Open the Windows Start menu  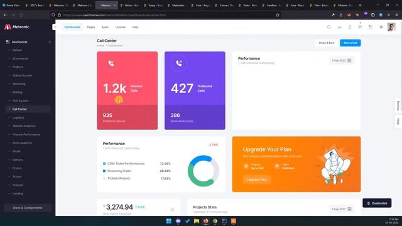pos(169,221)
